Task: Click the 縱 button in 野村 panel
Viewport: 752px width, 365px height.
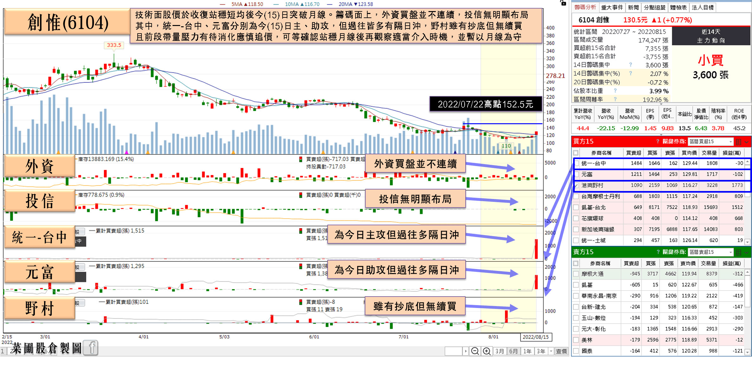Action: tap(80, 303)
